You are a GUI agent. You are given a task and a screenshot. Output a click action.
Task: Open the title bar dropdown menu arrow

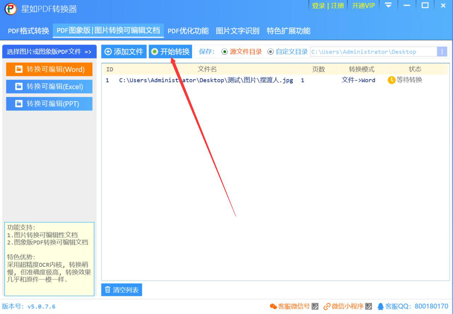click(x=388, y=5)
